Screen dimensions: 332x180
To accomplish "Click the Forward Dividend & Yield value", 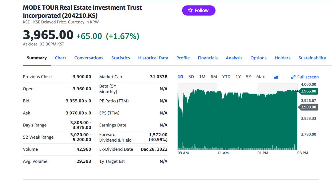I will pyautogui.click(x=158, y=137).
